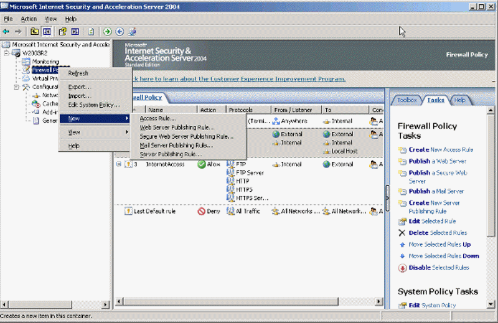This screenshot has height=323, width=498.
Task: Click the rule list horizontal scroll right arrow
Action: point(379,301)
